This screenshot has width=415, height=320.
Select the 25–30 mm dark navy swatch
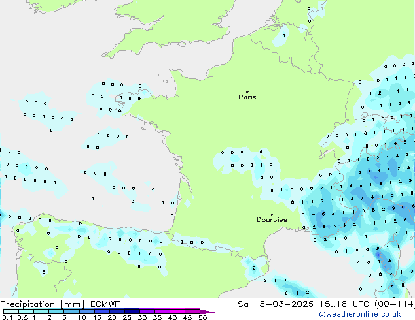pyautogui.click(x=132, y=312)
